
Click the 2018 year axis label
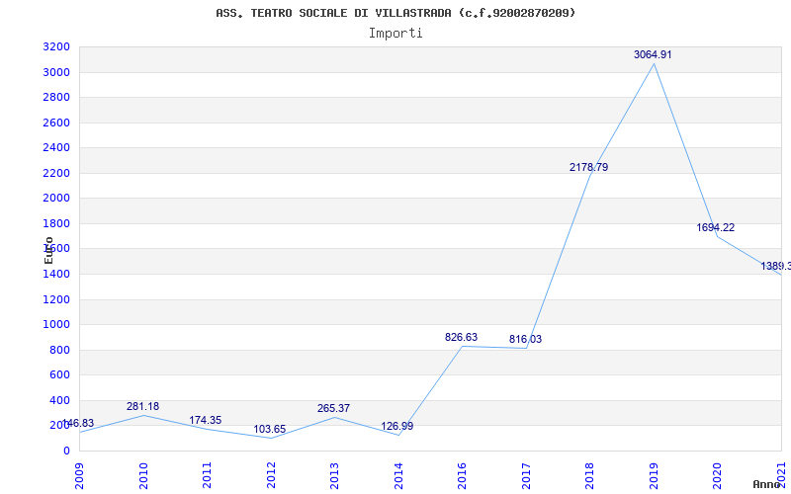(x=589, y=475)
